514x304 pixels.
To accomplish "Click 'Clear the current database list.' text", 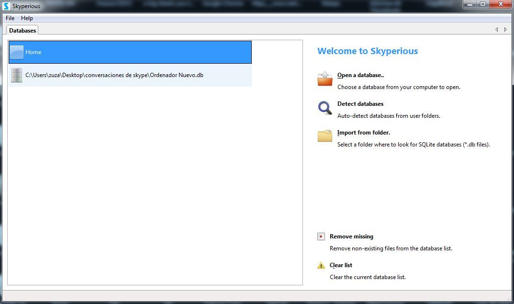I will point(368,277).
